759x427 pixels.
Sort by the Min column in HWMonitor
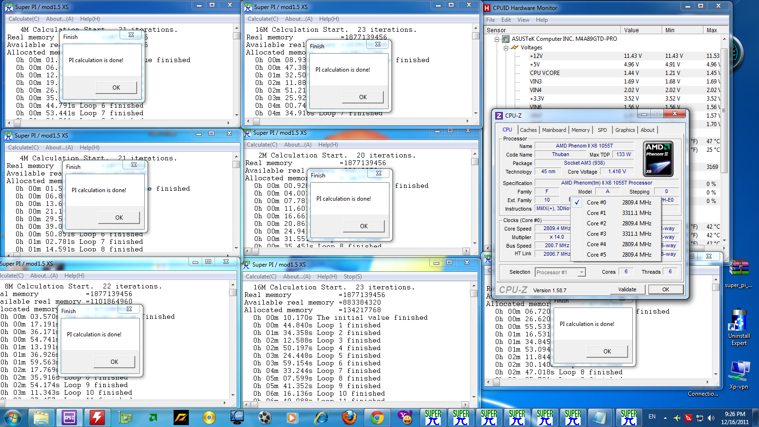682,30
